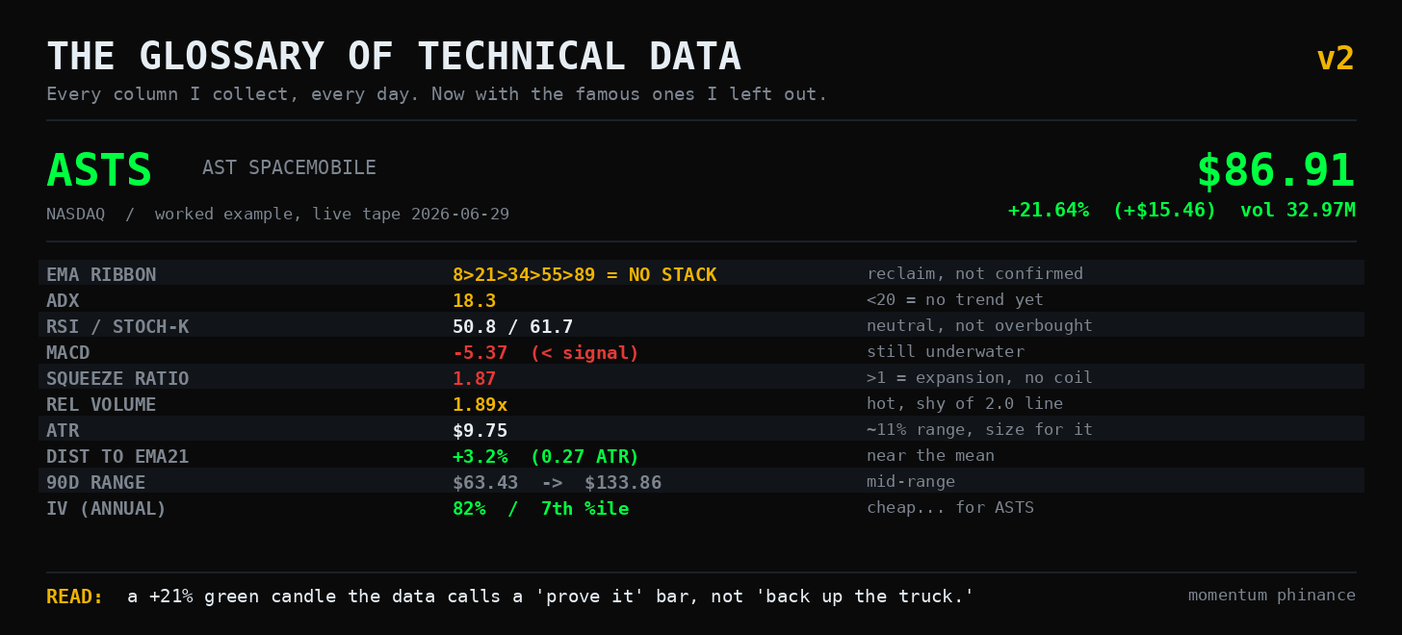Click the MACD value '-5.37 (< signal)'
Image resolution: width=1402 pixels, height=635 pixels.
(x=546, y=353)
